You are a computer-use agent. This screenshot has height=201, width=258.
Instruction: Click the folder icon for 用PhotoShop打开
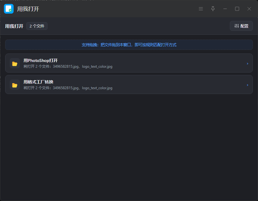(15, 63)
